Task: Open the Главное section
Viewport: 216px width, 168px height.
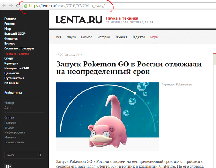Action: click(x=10, y=19)
